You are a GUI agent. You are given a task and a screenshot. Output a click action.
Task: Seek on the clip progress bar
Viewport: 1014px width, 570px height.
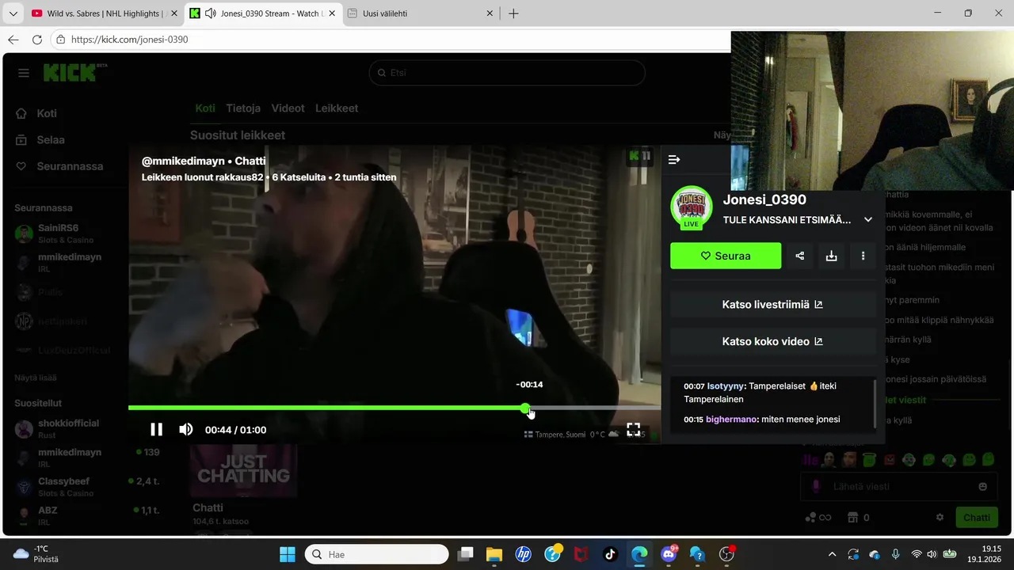click(x=395, y=408)
